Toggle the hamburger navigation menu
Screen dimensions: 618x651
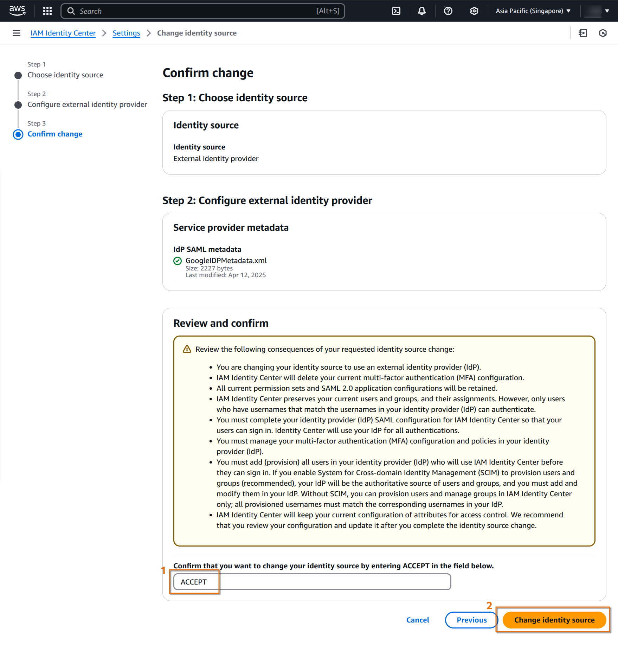point(16,33)
